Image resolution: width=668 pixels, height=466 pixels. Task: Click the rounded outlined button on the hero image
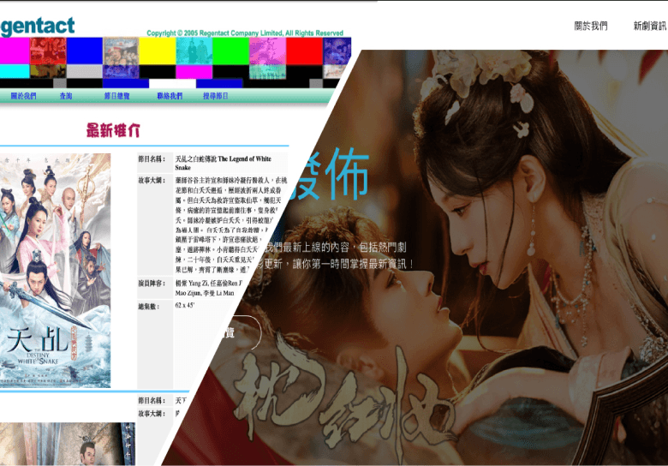(241, 333)
